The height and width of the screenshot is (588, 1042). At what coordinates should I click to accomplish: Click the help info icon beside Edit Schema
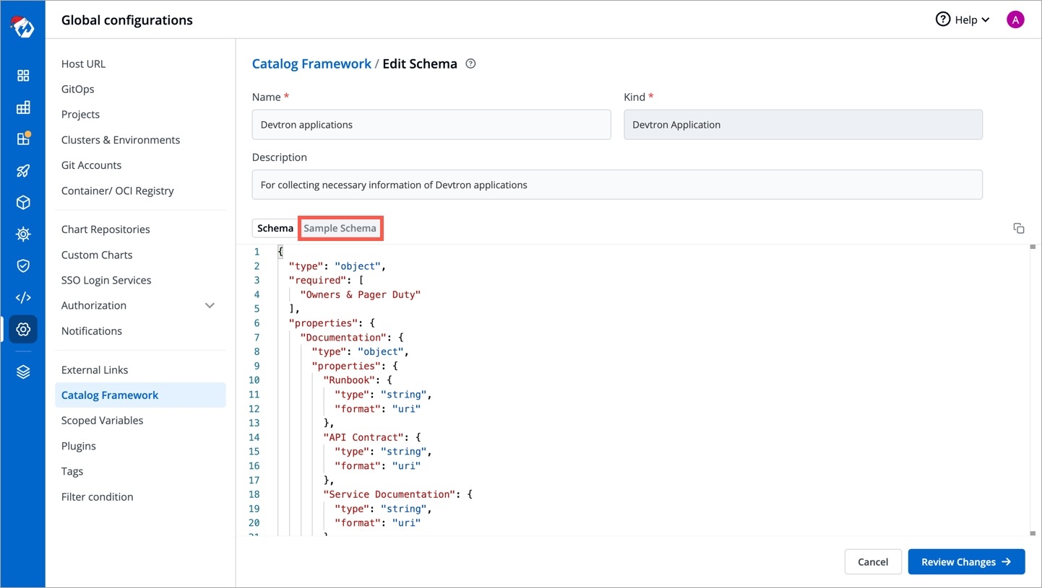click(x=470, y=63)
